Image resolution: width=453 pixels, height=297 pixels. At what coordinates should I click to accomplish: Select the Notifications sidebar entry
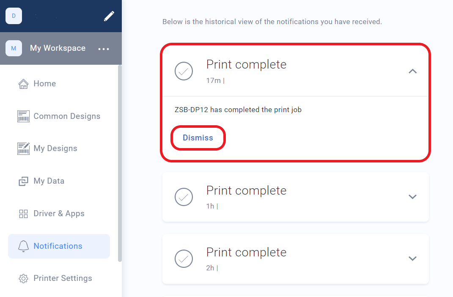pyautogui.click(x=58, y=246)
